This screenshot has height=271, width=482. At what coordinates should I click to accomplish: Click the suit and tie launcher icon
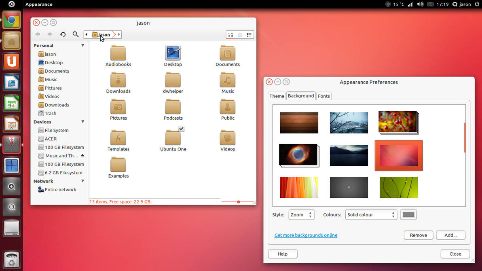12,145
